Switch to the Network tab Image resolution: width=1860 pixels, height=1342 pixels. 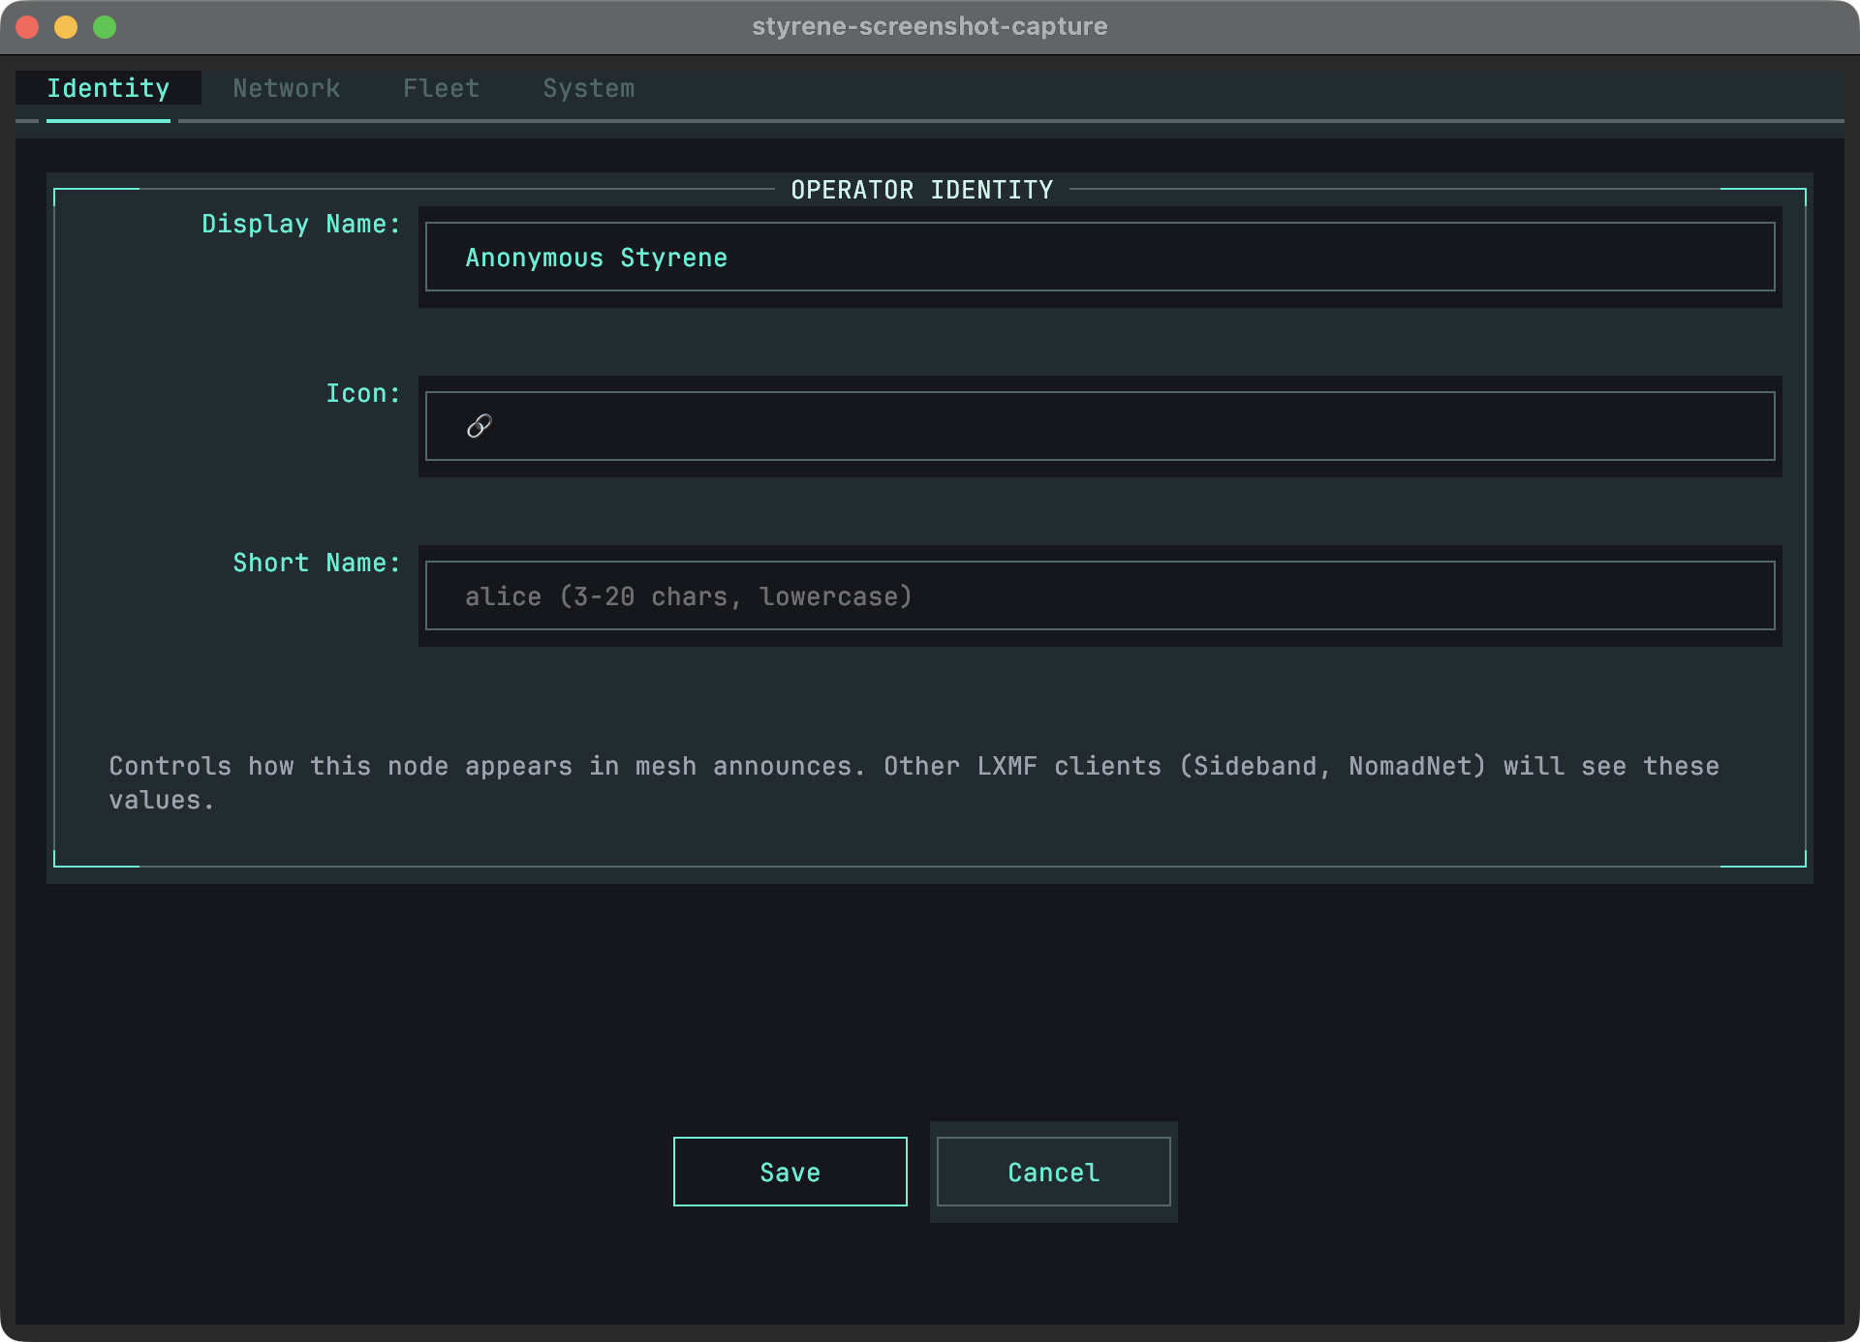pyautogui.click(x=286, y=88)
